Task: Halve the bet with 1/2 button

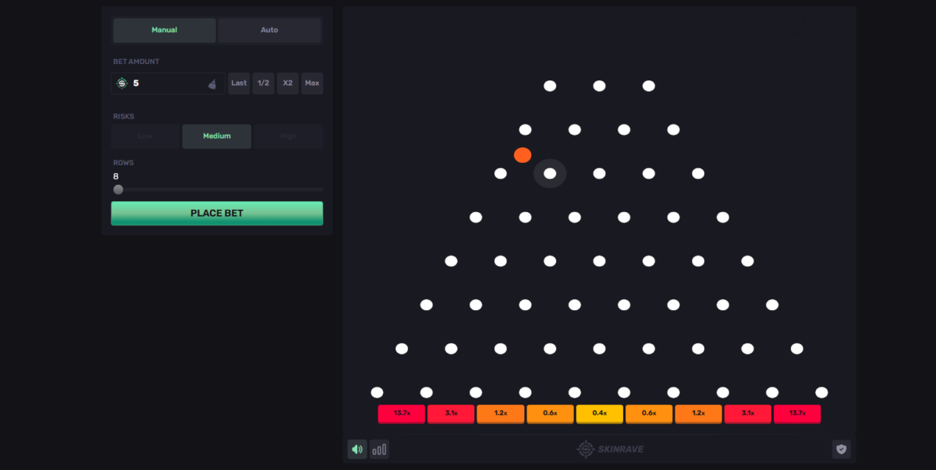Action: [x=264, y=83]
